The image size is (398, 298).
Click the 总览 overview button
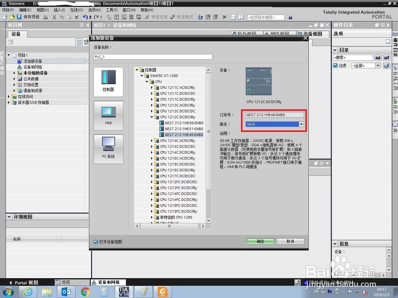coord(72,282)
